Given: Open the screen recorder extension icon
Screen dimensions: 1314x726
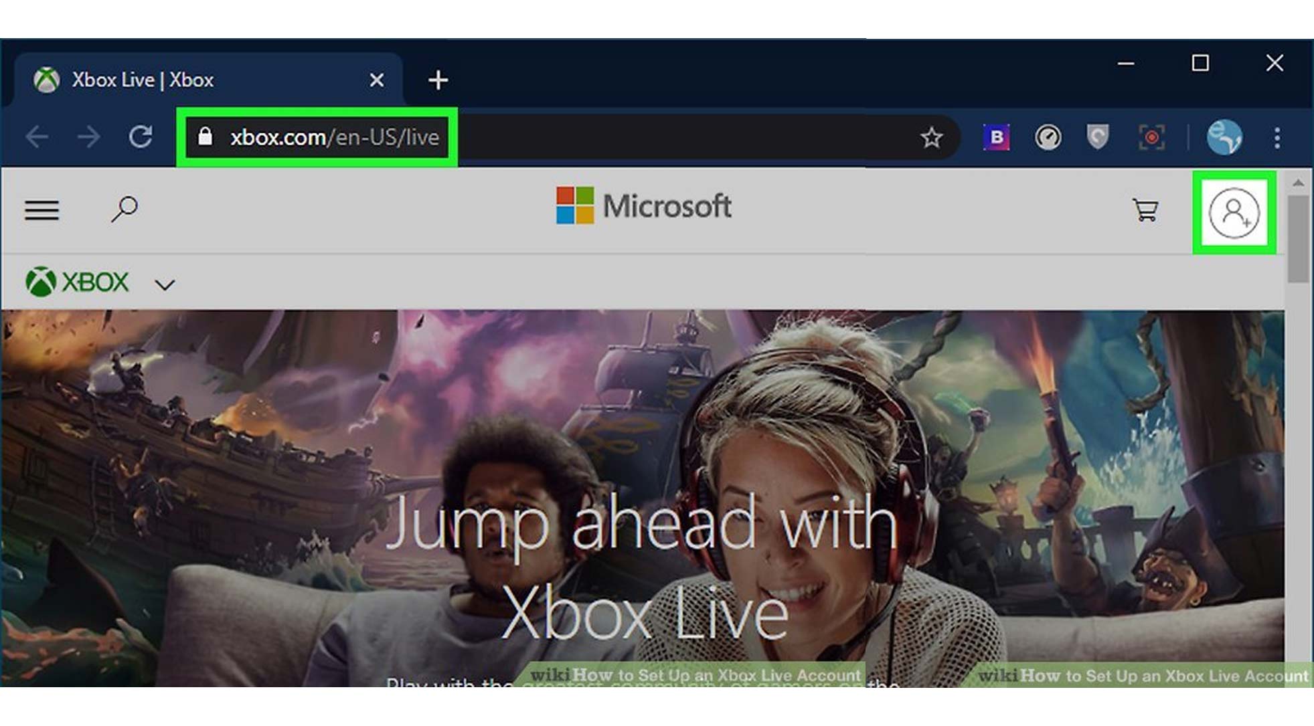Looking at the screenshot, I should pos(1151,137).
